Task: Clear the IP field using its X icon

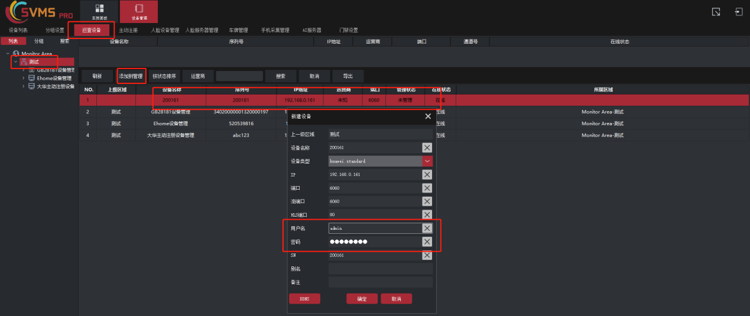Action: click(427, 175)
